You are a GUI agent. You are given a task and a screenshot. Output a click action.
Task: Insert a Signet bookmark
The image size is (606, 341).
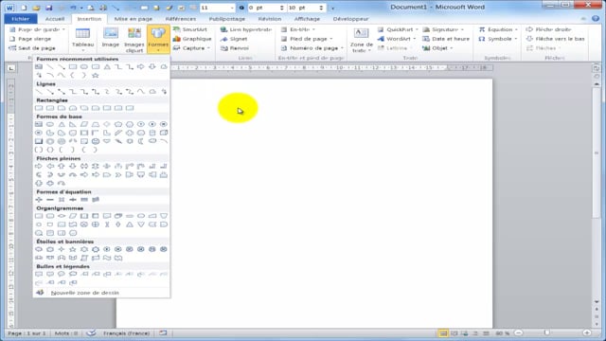(x=234, y=39)
